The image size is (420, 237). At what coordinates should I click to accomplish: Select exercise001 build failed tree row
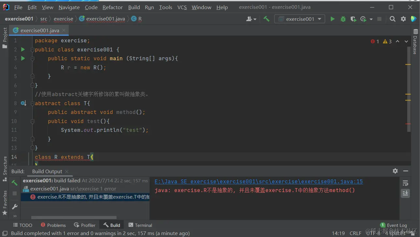85,181
